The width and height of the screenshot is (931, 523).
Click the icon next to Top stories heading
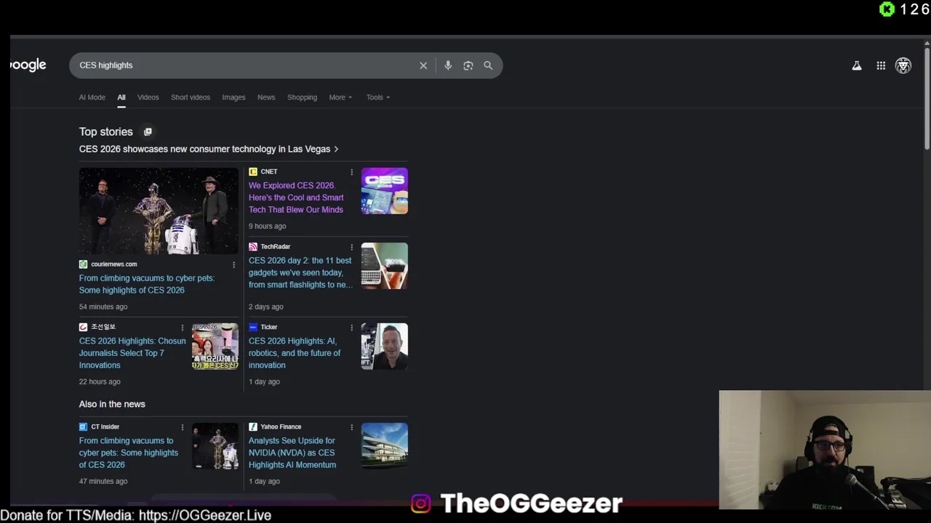[148, 131]
